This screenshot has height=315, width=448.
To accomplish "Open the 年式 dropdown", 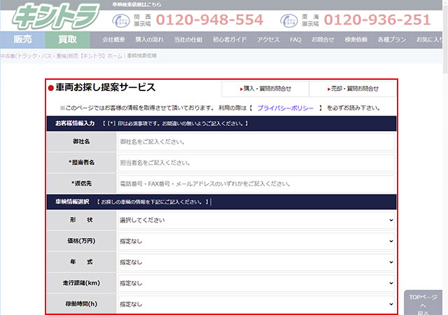I will coord(256,262).
